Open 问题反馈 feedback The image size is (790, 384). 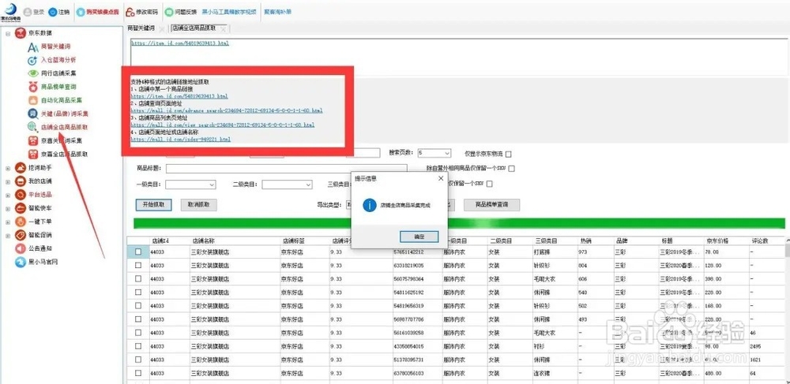click(180, 12)
